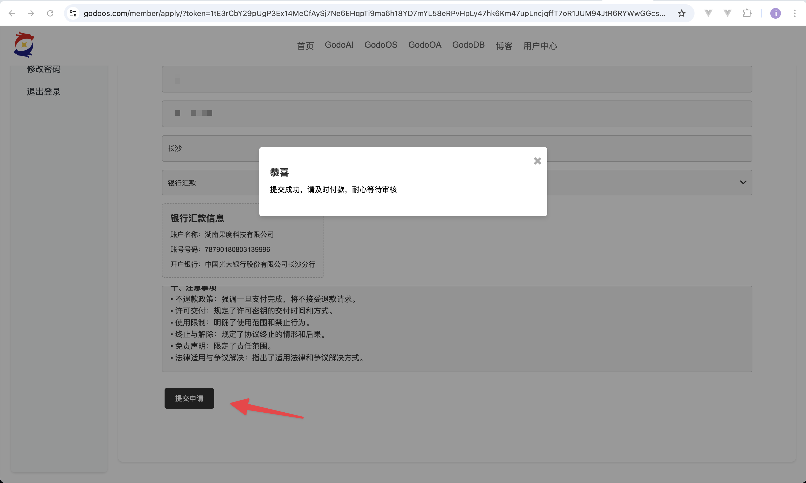Screen dimensions: 806x483
Task: Click the account number 78790180803139996
Action: [x=237, y=249]
